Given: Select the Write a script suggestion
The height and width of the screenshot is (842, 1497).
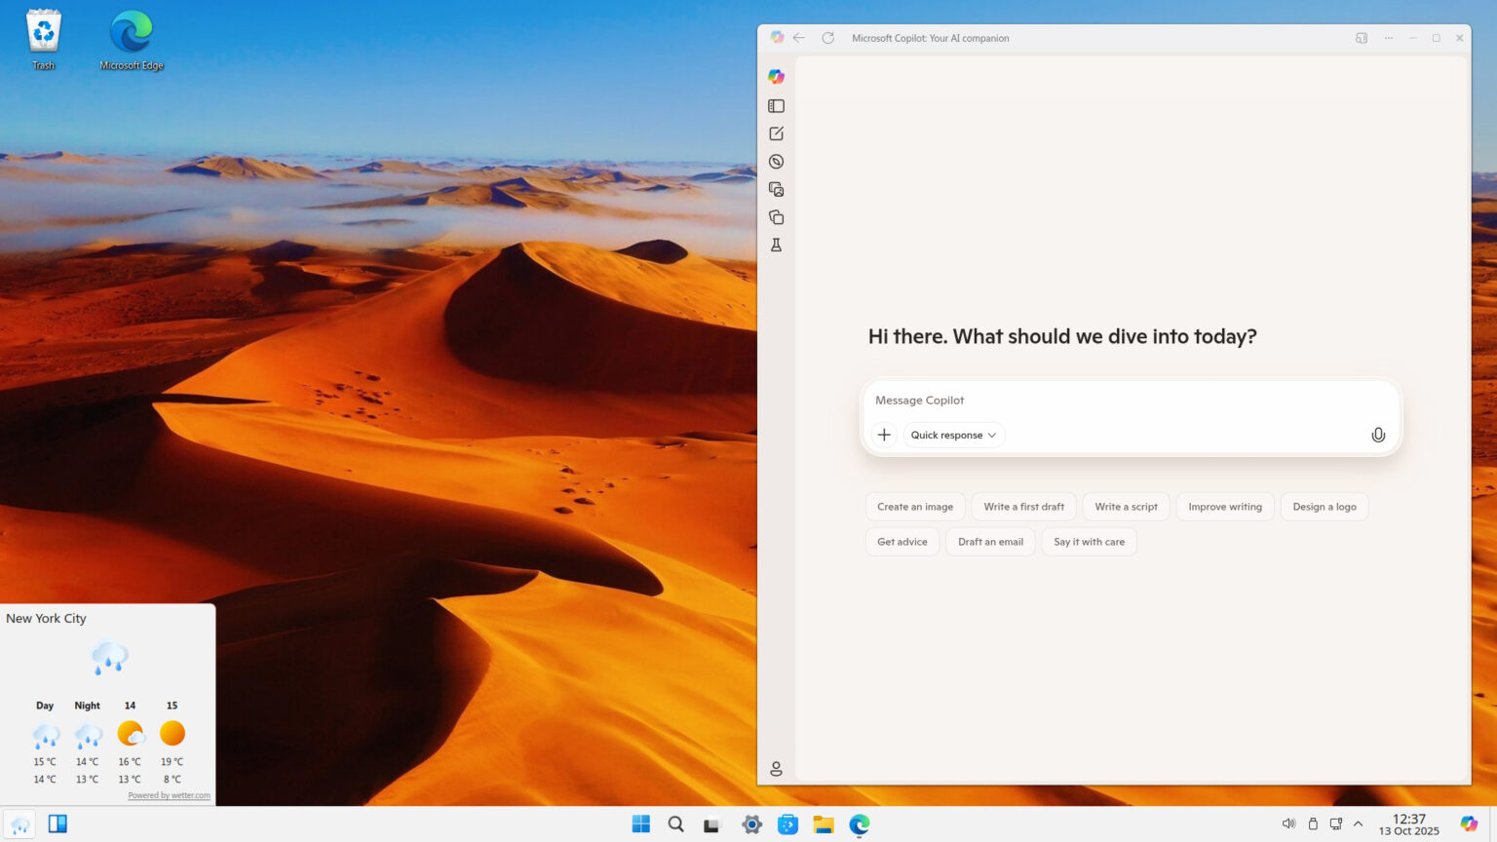Looking at the screenshot, I should click(x=1126, y=506).
